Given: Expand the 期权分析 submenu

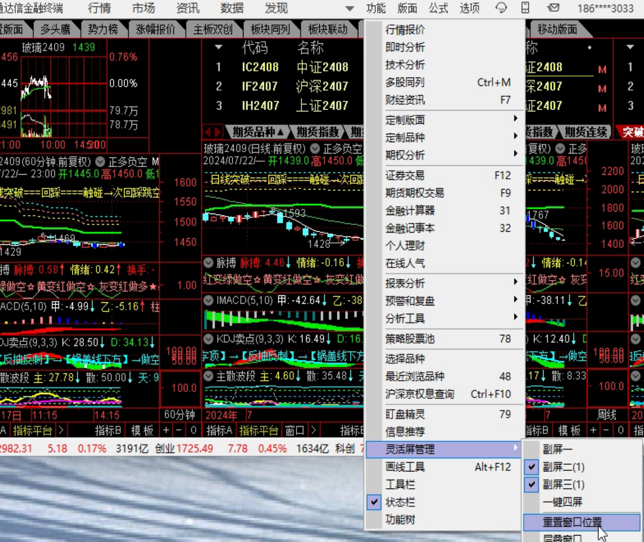Looking at the screenshot, I should coord(444,155).
